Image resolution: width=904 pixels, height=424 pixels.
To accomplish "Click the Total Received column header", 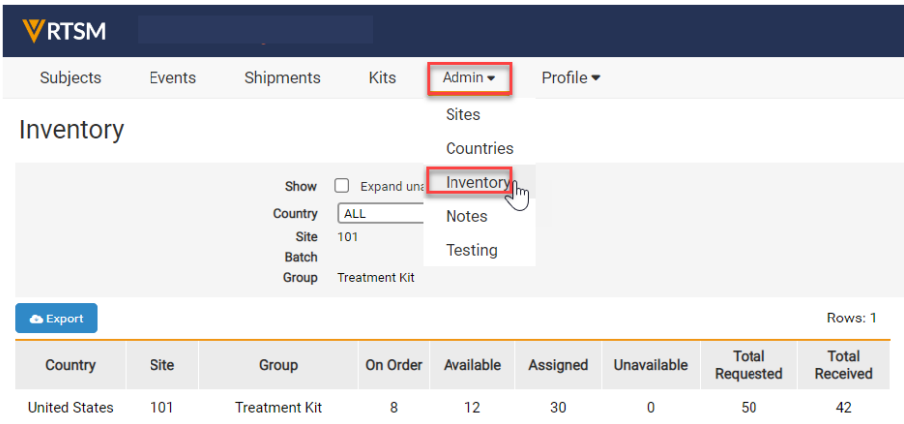I will (x=843, y=365).
